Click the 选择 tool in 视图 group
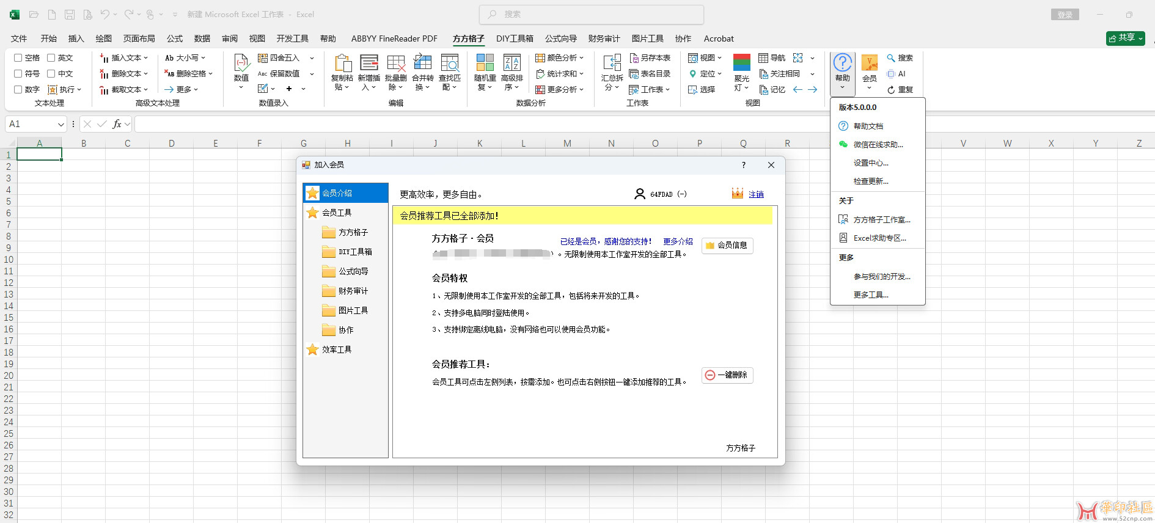This screenshot has height=523, width=1155. pos(702,90)
